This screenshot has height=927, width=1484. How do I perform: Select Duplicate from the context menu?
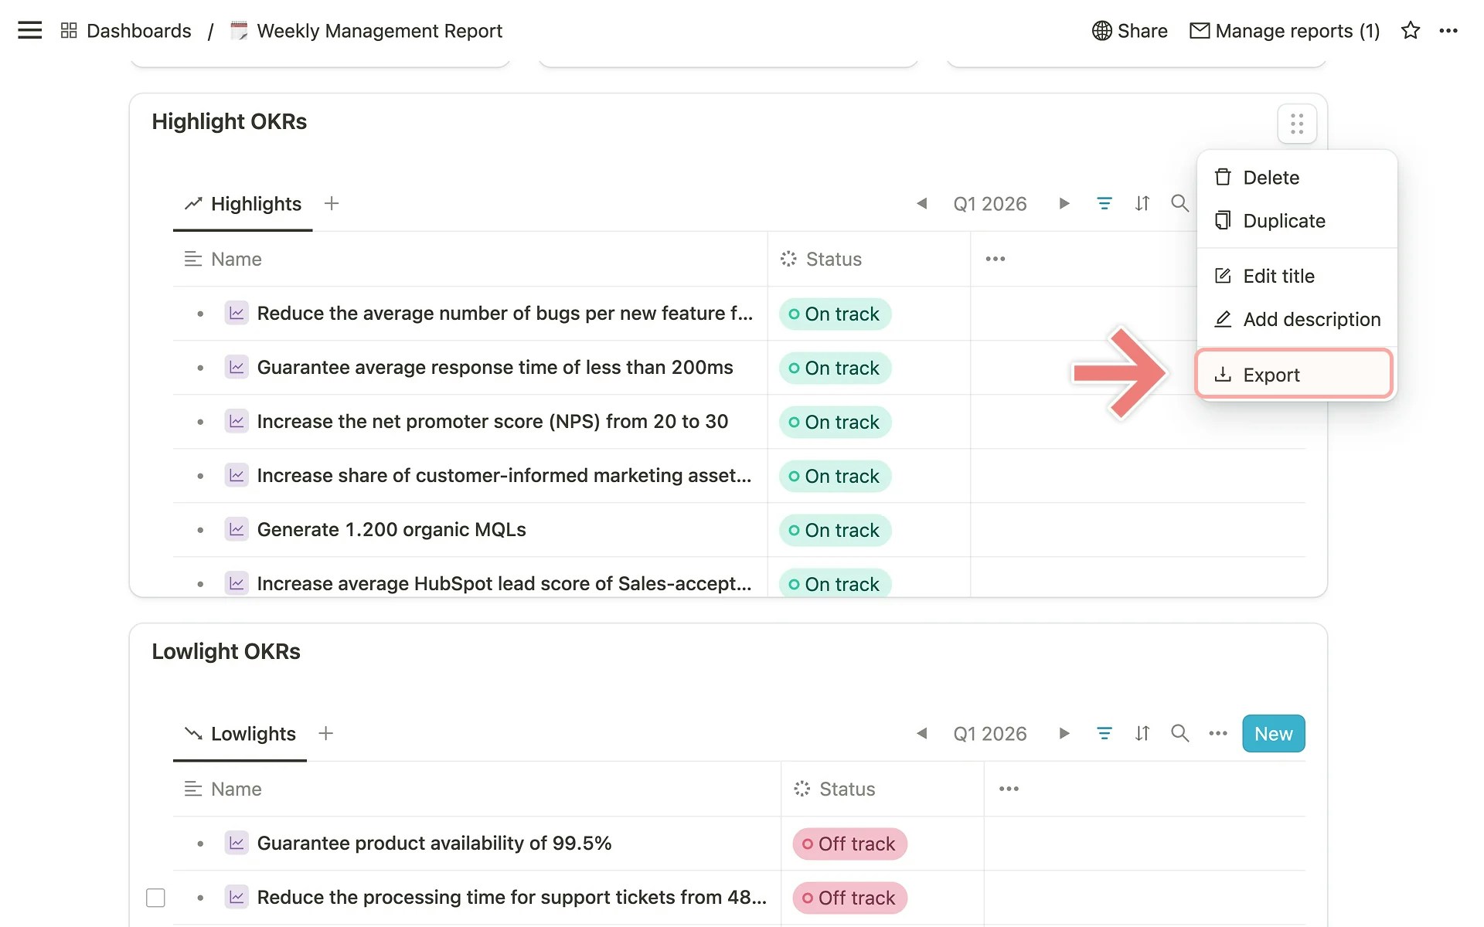point(1283,221)
